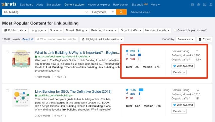
Task: Open the backlinko.com/link-building URL
Action: [54, 95]
